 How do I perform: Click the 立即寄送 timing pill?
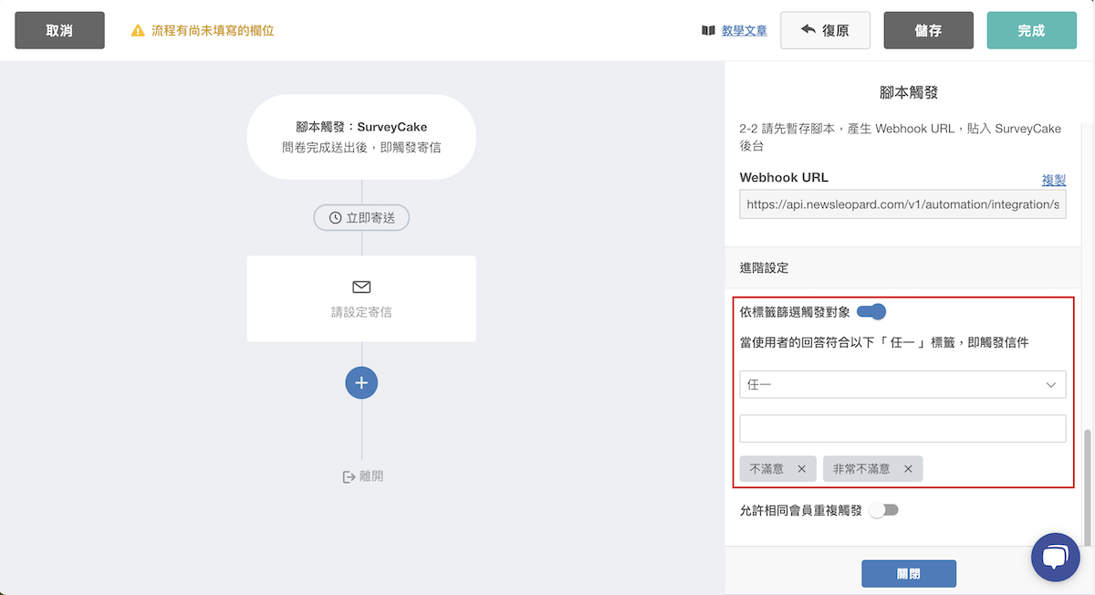361,218
